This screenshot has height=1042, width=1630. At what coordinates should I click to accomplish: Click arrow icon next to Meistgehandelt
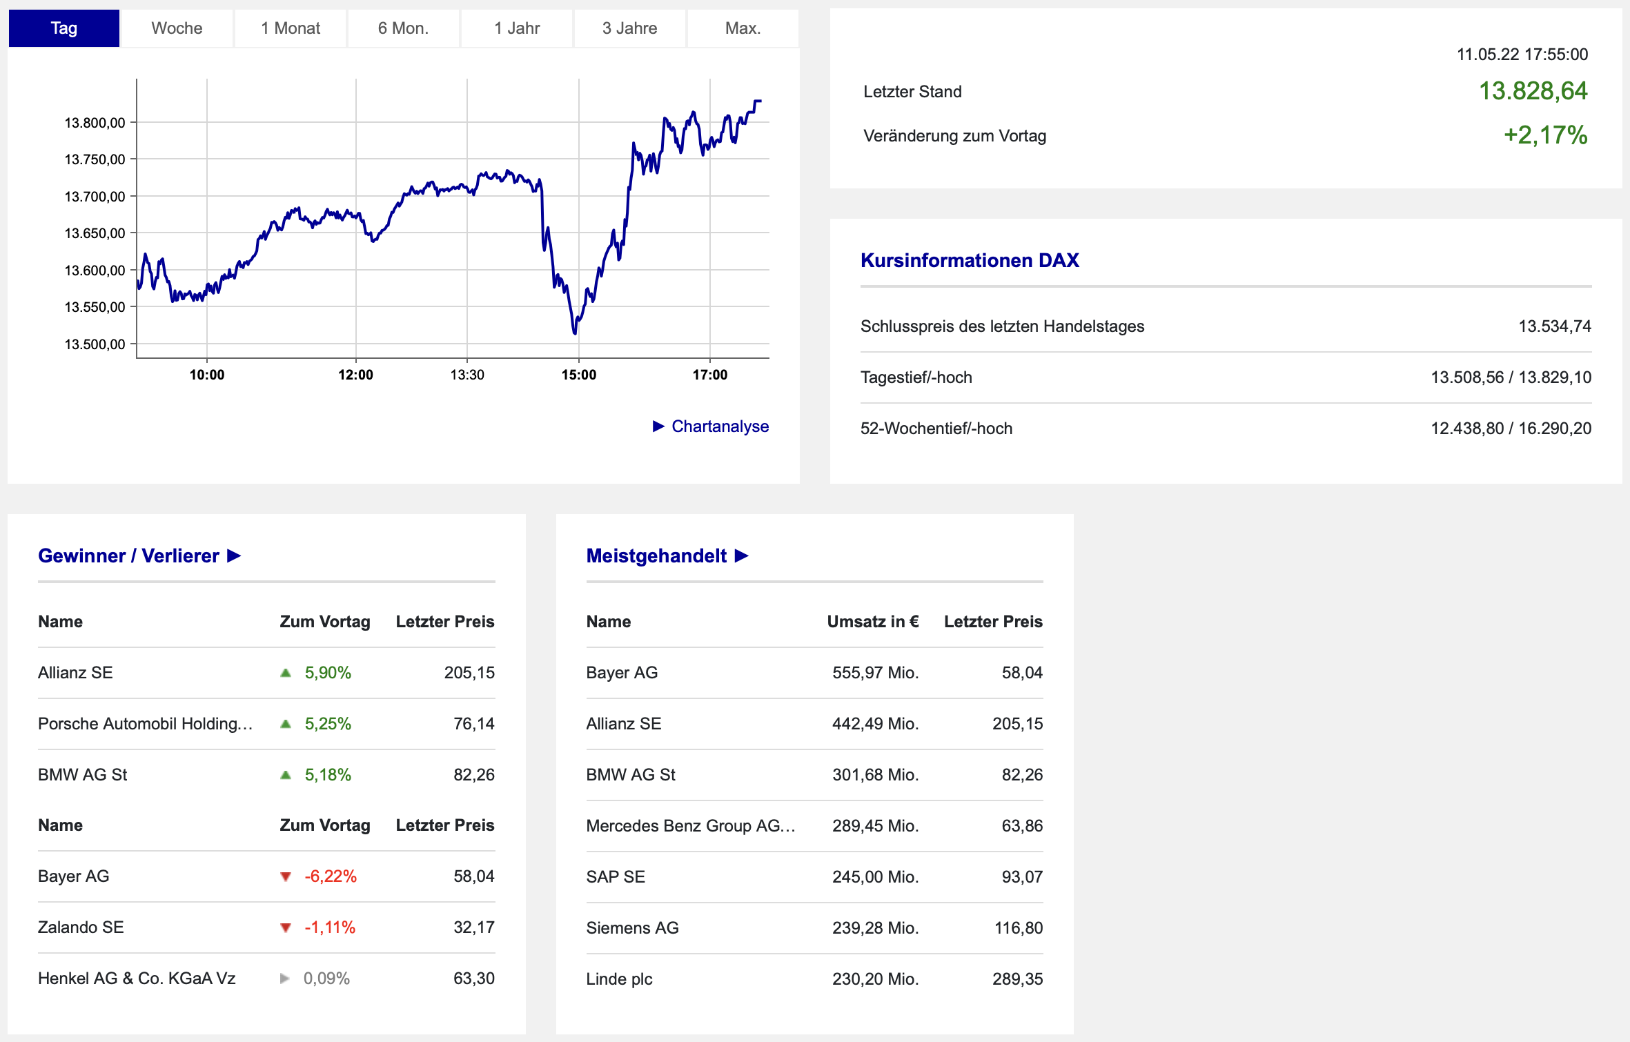click(742, 556)
